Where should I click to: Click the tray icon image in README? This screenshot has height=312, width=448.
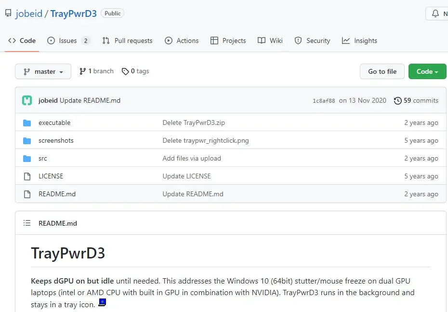pyautogui.click(x=102, y=302)
